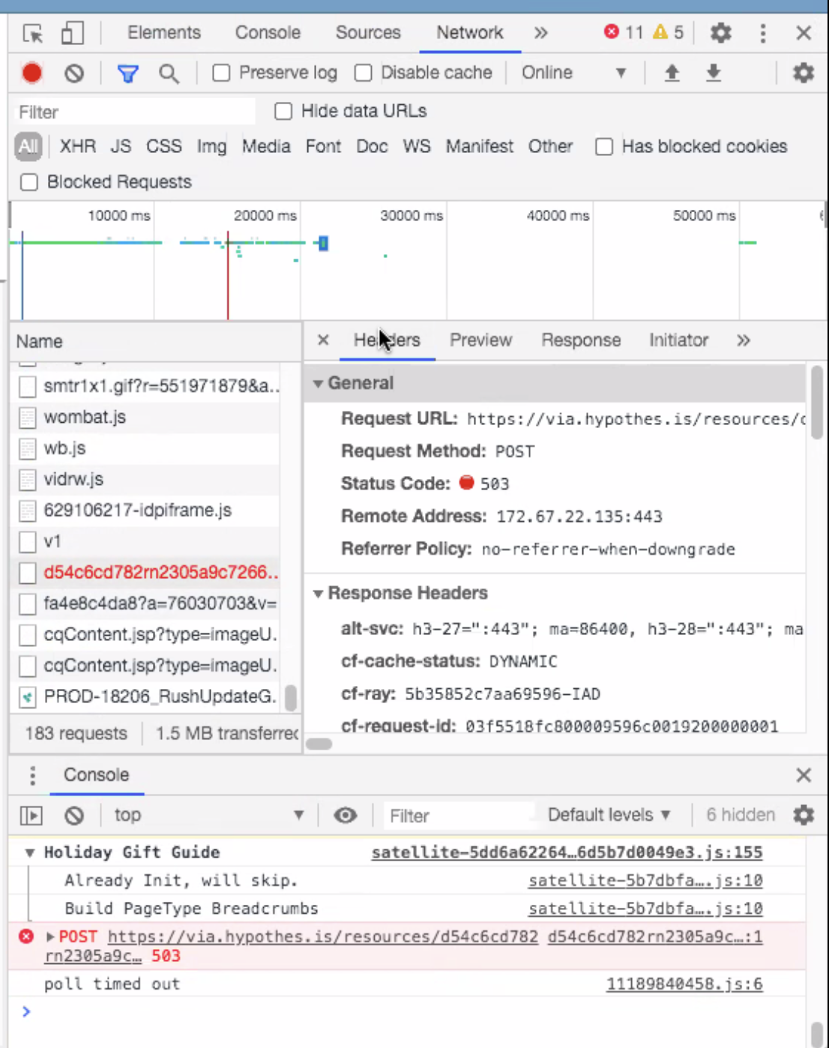
Task: Select the failed d54c6cd782rn2305a9c7266 request
Action: point(146,573)
